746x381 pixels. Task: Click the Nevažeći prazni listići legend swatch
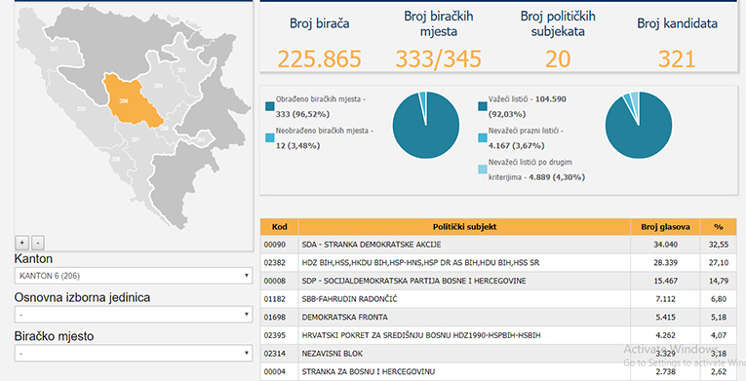coord(483,138)
